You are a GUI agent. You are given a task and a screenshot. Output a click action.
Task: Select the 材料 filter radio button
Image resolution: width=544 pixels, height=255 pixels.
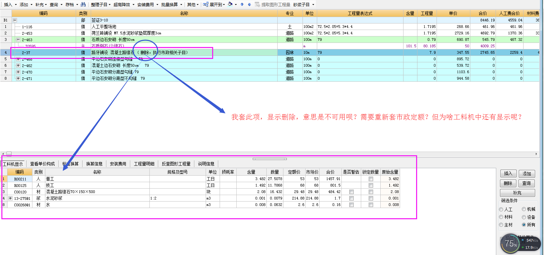(x=501, y=217)
